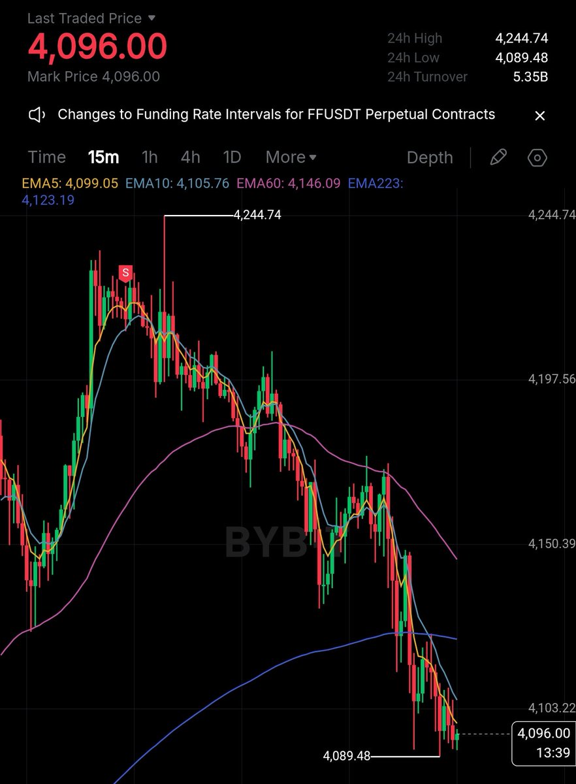Click the announcement speaker icon
576x784 pixels.
[x=37, y=114]
